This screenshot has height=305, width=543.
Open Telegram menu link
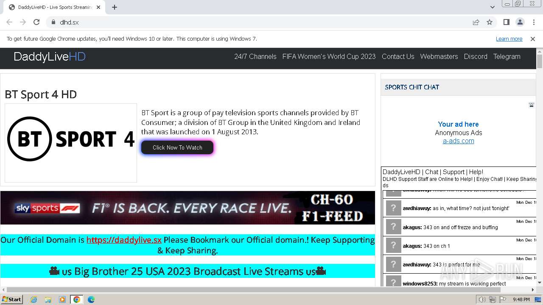click(x=507, y=56)
